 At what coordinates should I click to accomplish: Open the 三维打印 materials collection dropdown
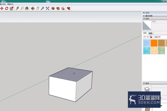point(160,37)
